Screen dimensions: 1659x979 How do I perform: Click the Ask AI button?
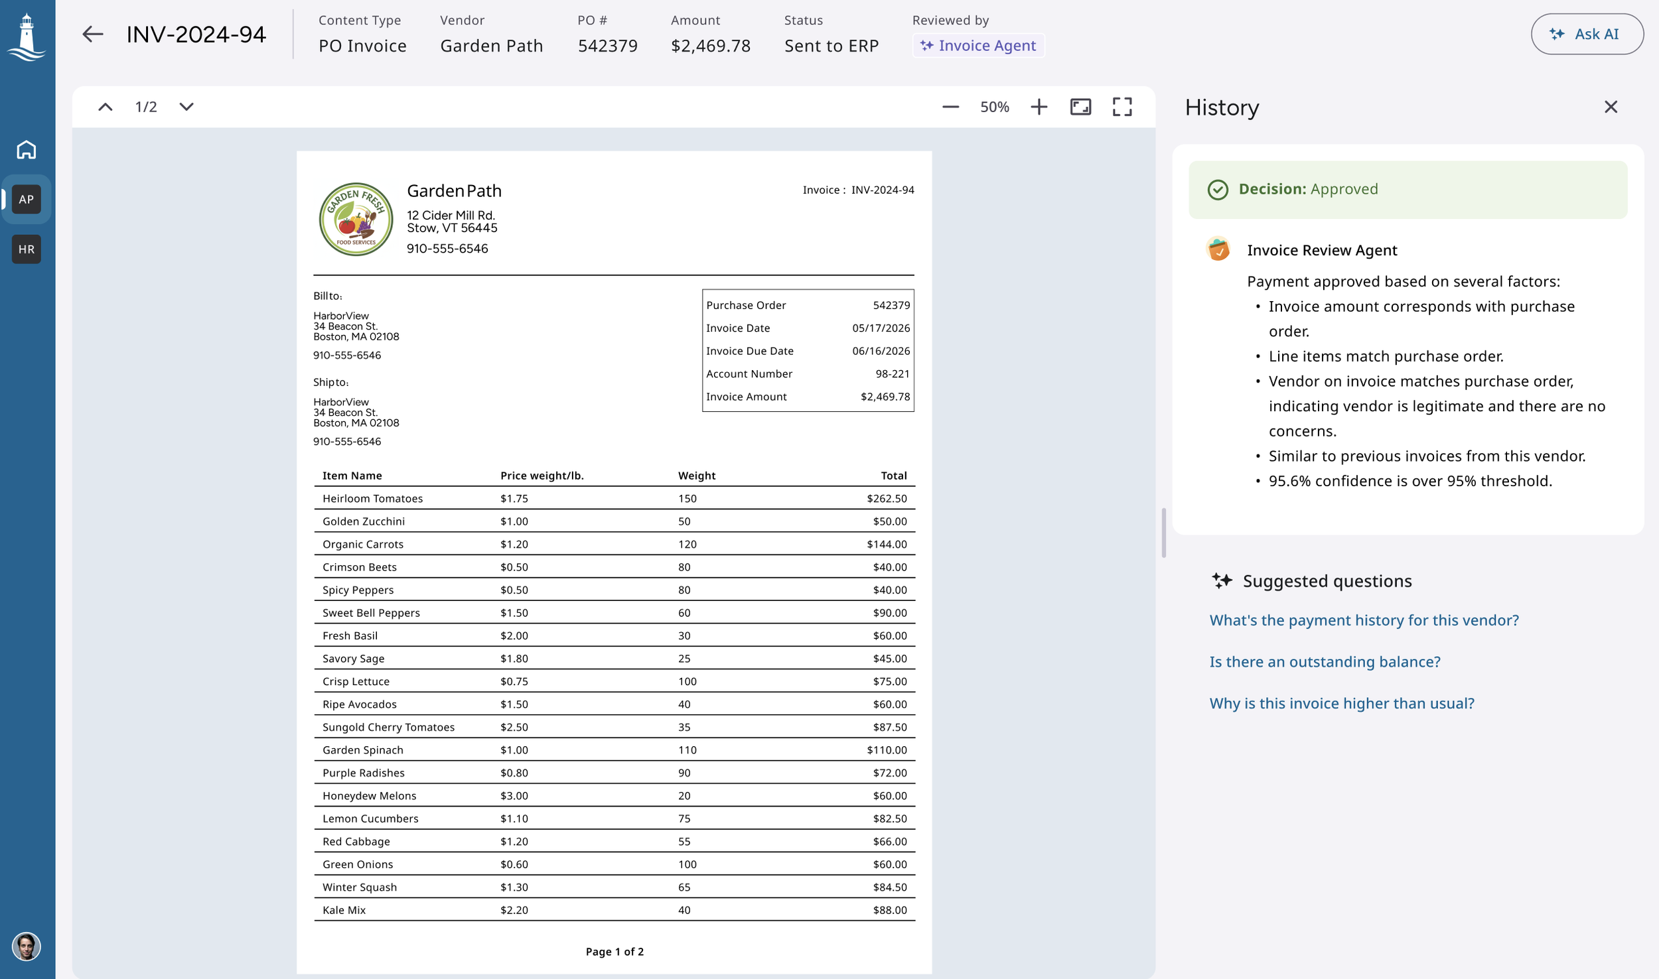click(x=1587, y=34)
